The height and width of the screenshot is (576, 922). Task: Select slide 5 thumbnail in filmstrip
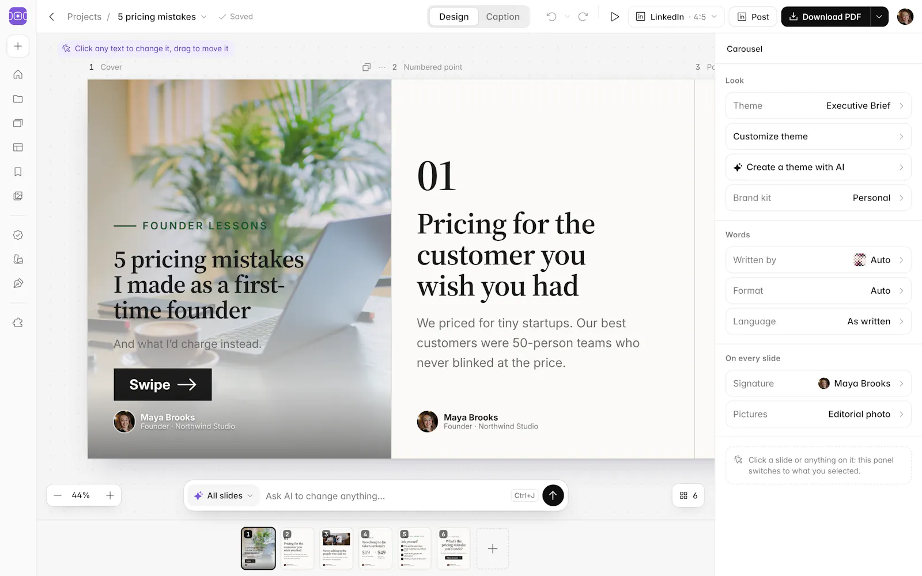coord(414,548)
